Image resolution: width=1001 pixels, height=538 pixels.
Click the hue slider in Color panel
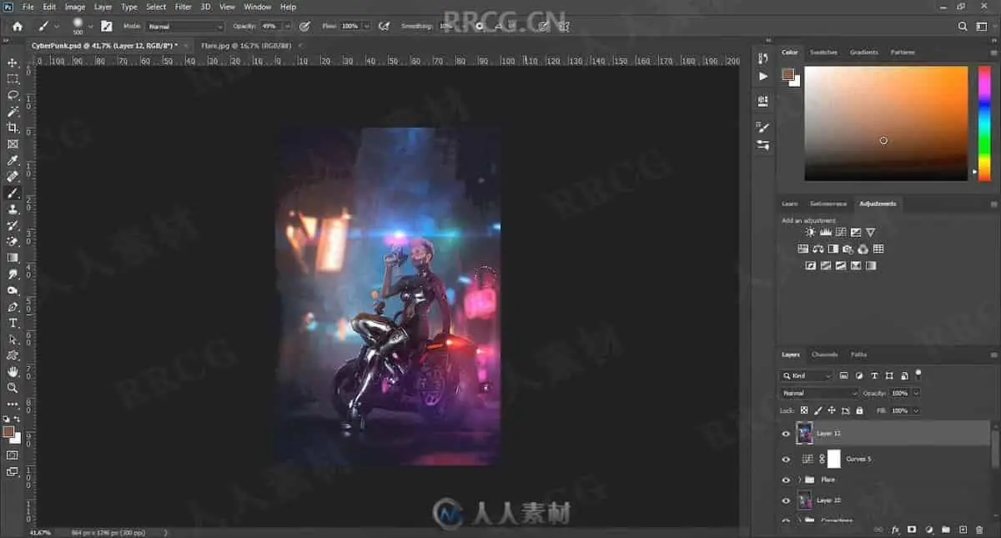(984, 123)
